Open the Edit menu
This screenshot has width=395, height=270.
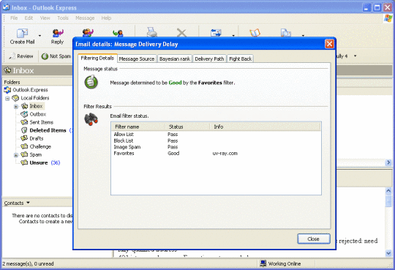point(29,18)
